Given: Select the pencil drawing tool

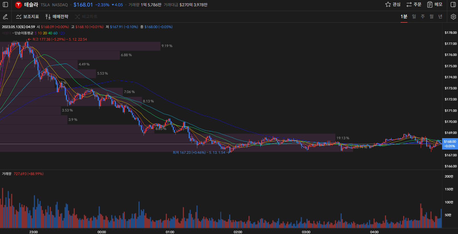Looking at the screenshot, I should (x=5, y=17).
